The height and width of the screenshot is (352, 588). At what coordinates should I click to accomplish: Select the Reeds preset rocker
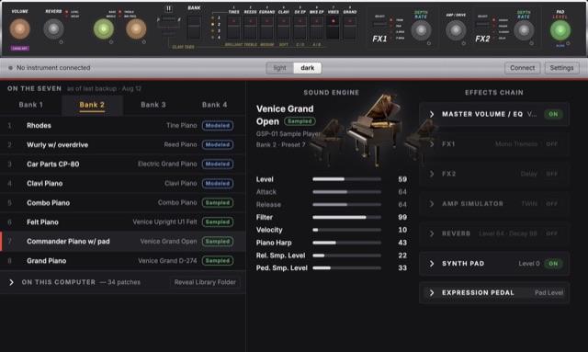[250, 28]
